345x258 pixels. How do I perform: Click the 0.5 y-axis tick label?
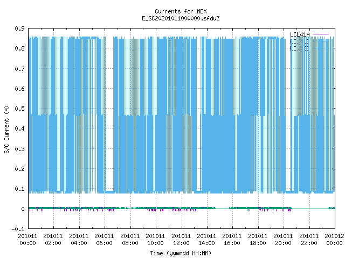tap(19, 109)
